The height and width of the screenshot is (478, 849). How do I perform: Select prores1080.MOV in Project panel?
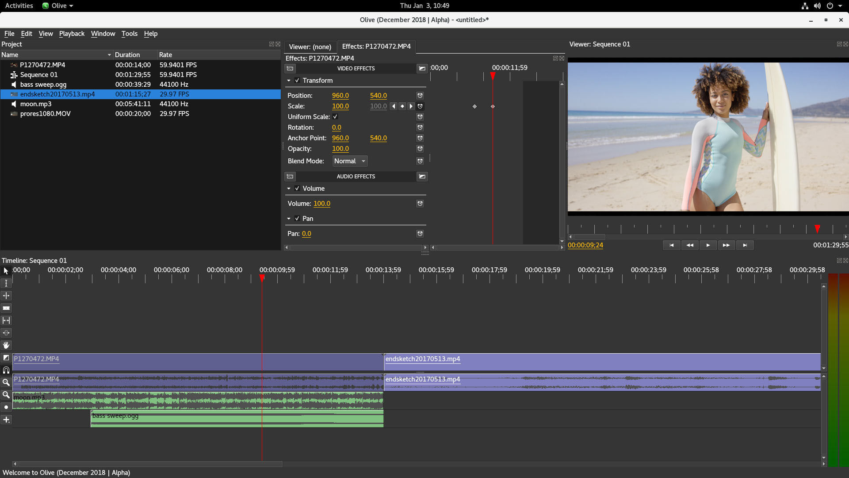pyautogui.click(x=45, y=114)
